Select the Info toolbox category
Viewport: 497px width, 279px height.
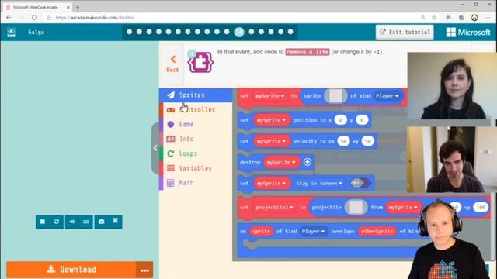point(196,139)
